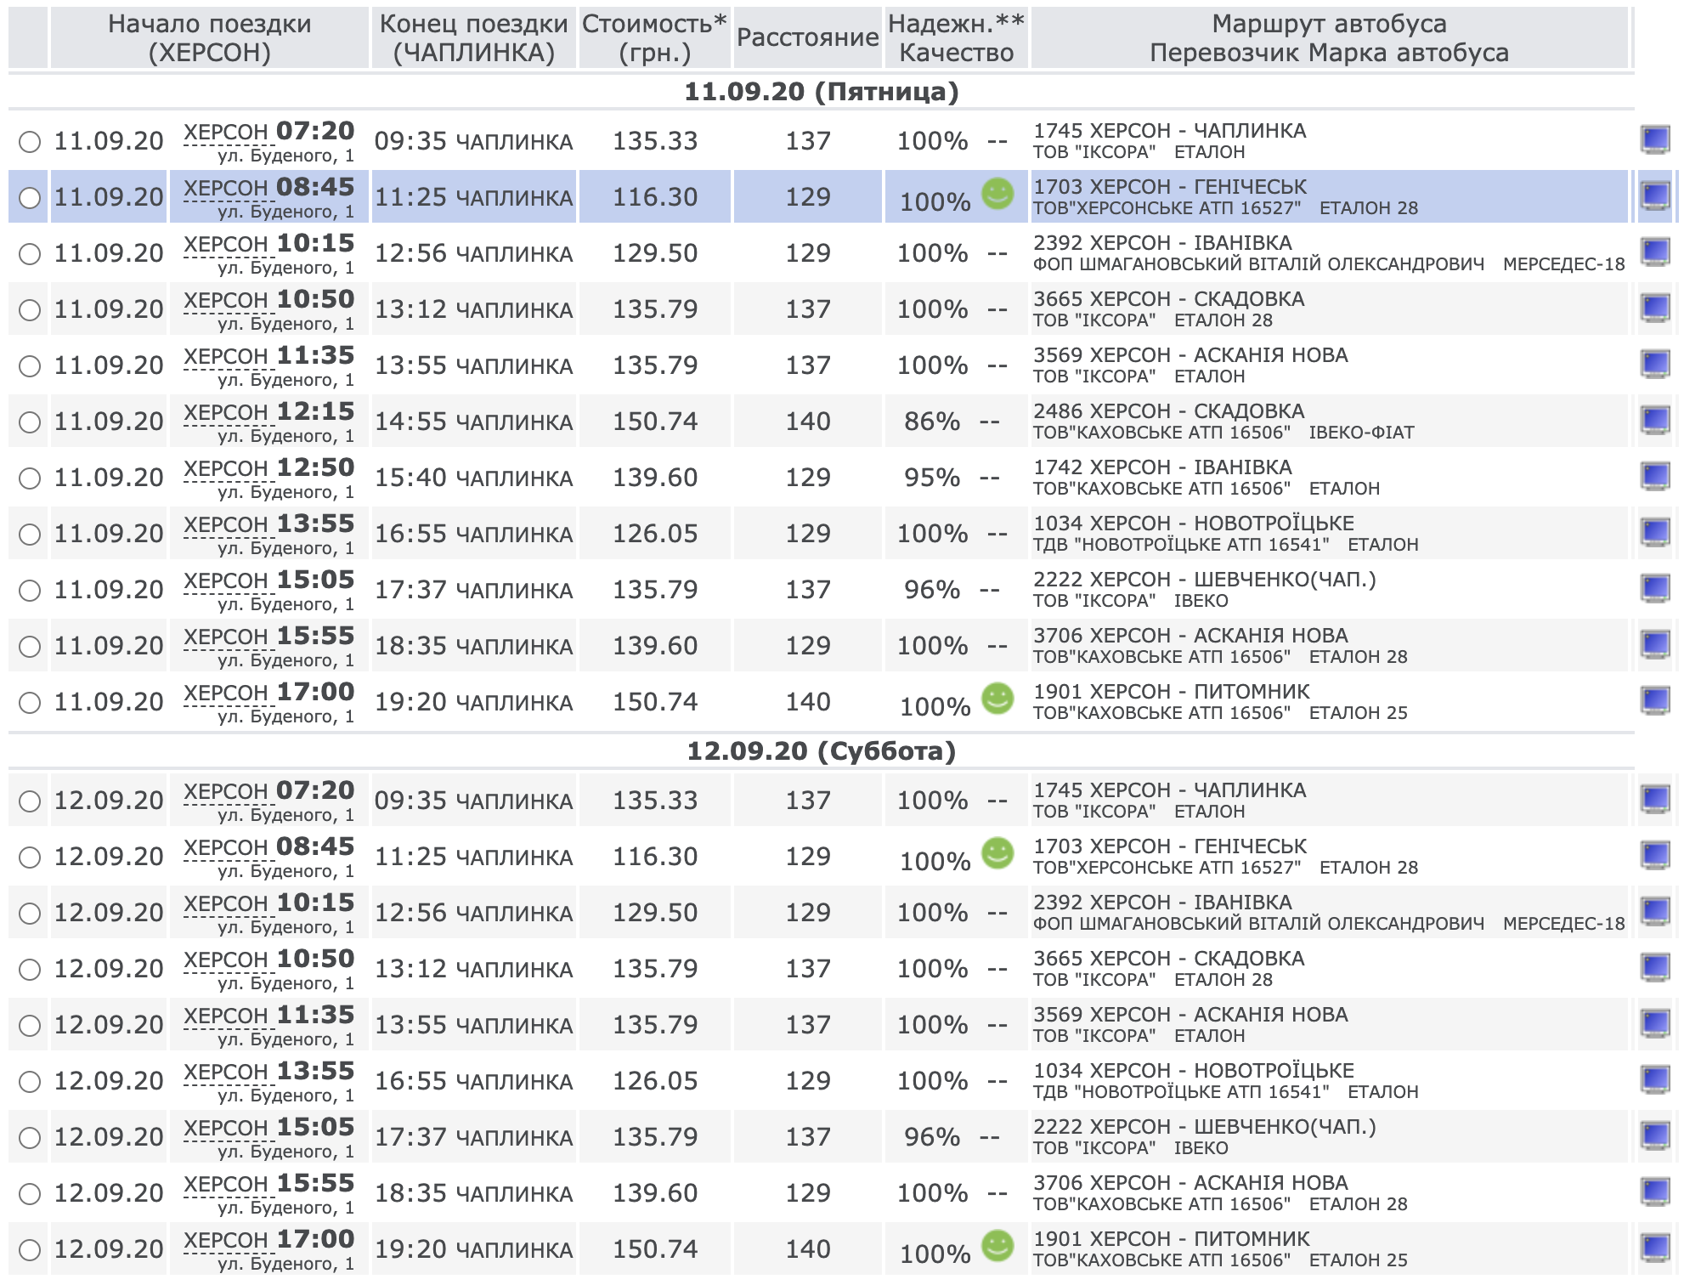This screenshot has height=1285, width=1684.
Task: Click monitor icon for 11.09.20 17:00 Питомник route
Action: (x=1654, y=700)
